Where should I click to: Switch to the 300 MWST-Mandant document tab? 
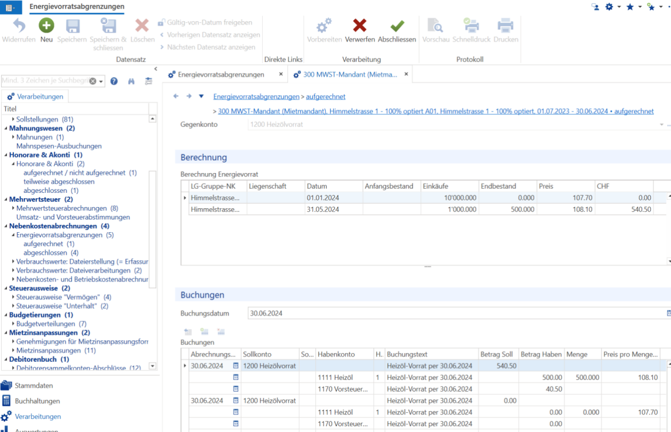351,74
